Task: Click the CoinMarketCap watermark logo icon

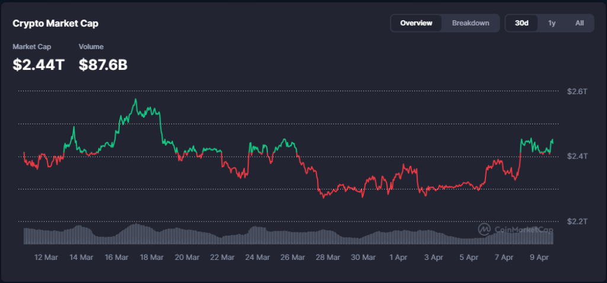Action: click(x=484, y=229)
